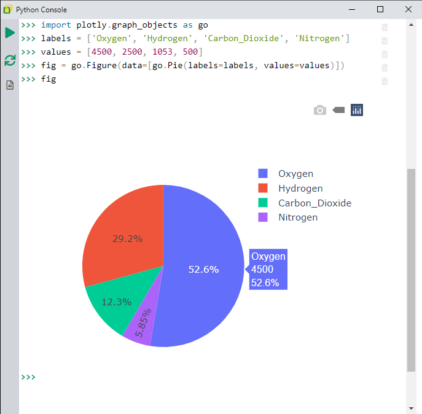422x414 pixels.
Task: Click the 'Python Console' window title
Action: [x=41, y=10]
